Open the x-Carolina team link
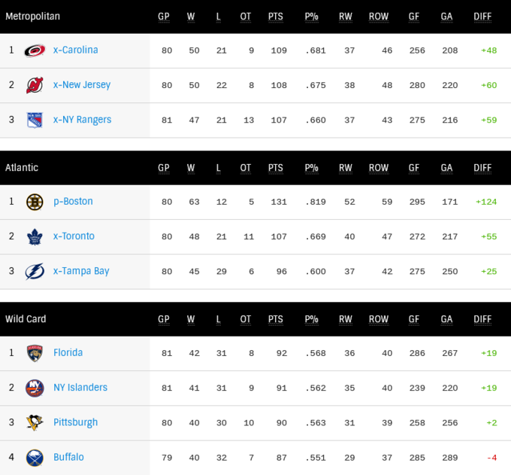This screenshot has width=511, height=475. click(x=76, y=50)
